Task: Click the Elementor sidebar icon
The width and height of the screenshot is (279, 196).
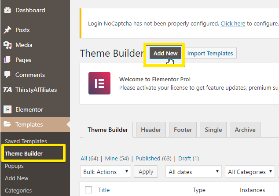Action: pyautogui.click(x=7, y=109)
